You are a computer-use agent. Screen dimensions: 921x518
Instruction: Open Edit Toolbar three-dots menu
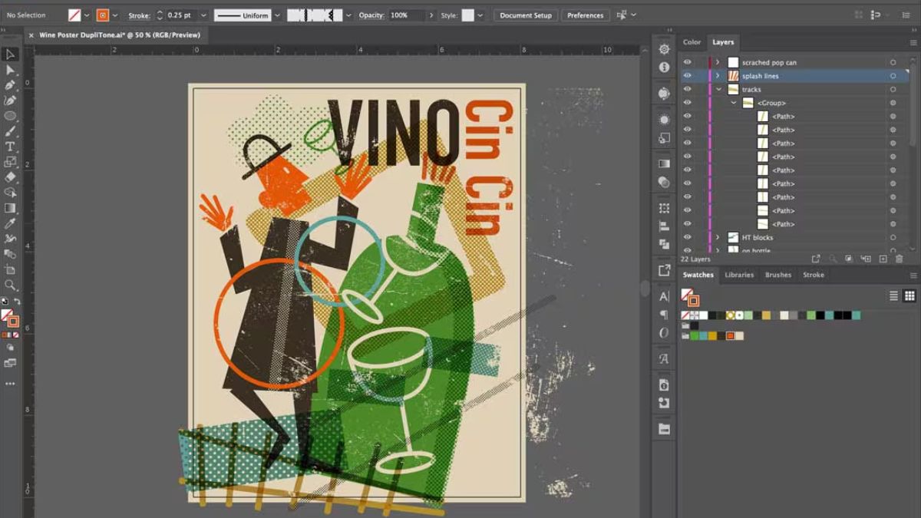pos(10,383)
